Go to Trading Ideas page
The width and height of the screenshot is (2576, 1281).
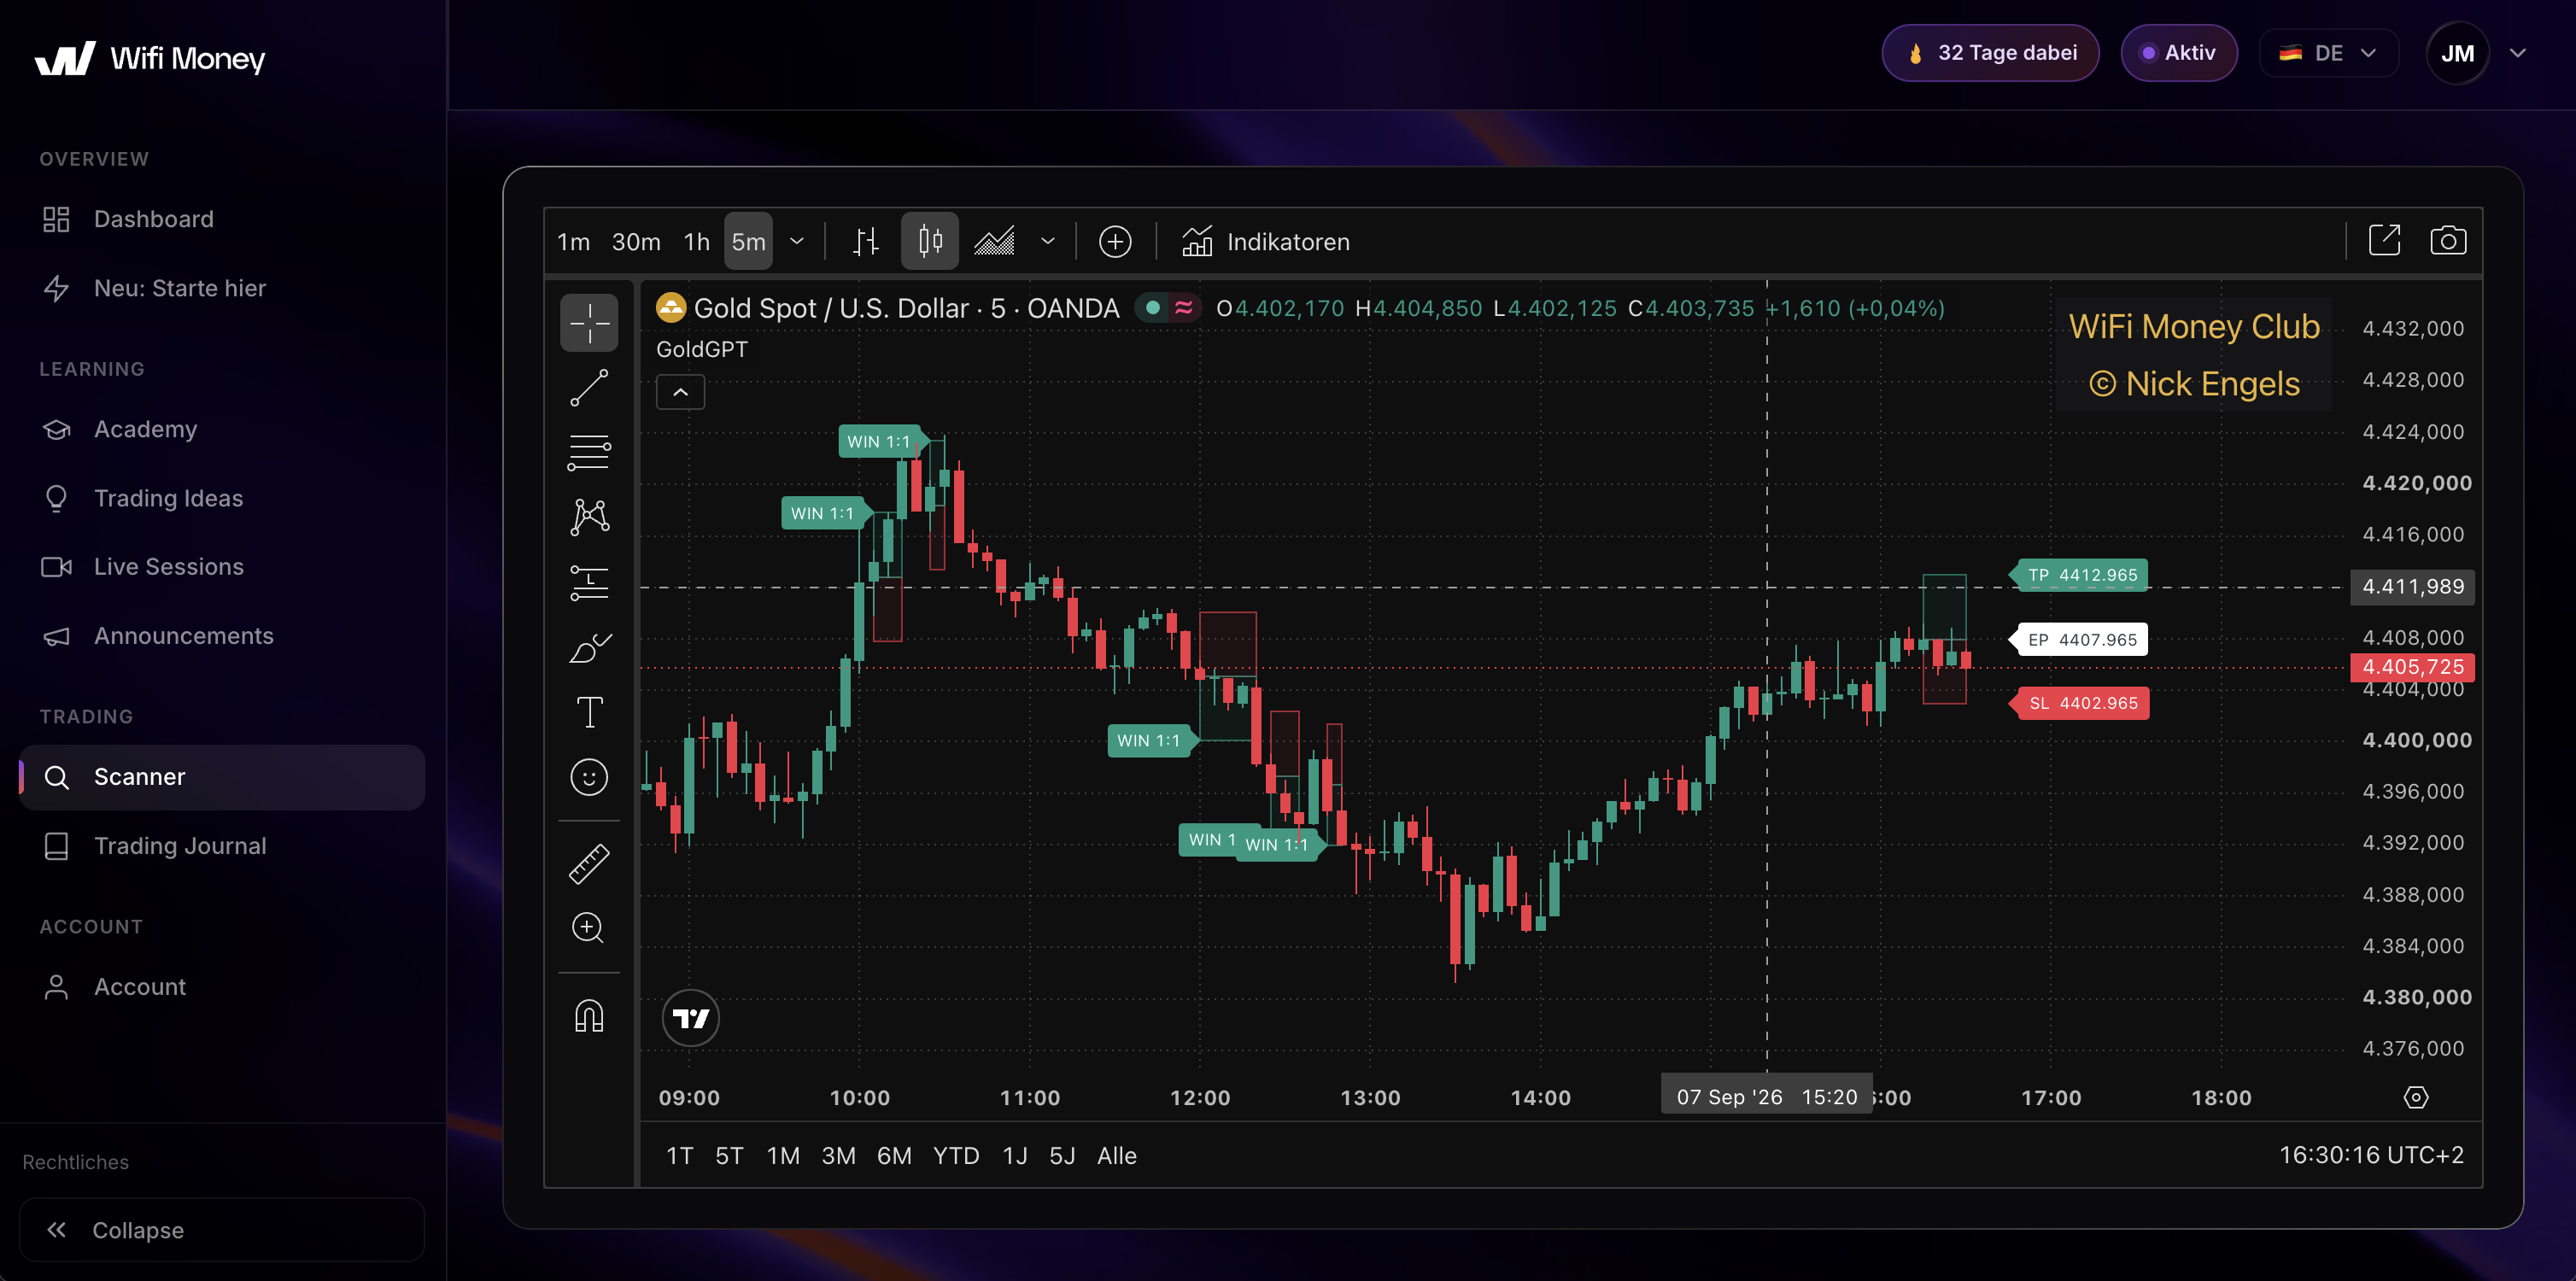pos(222,498)
